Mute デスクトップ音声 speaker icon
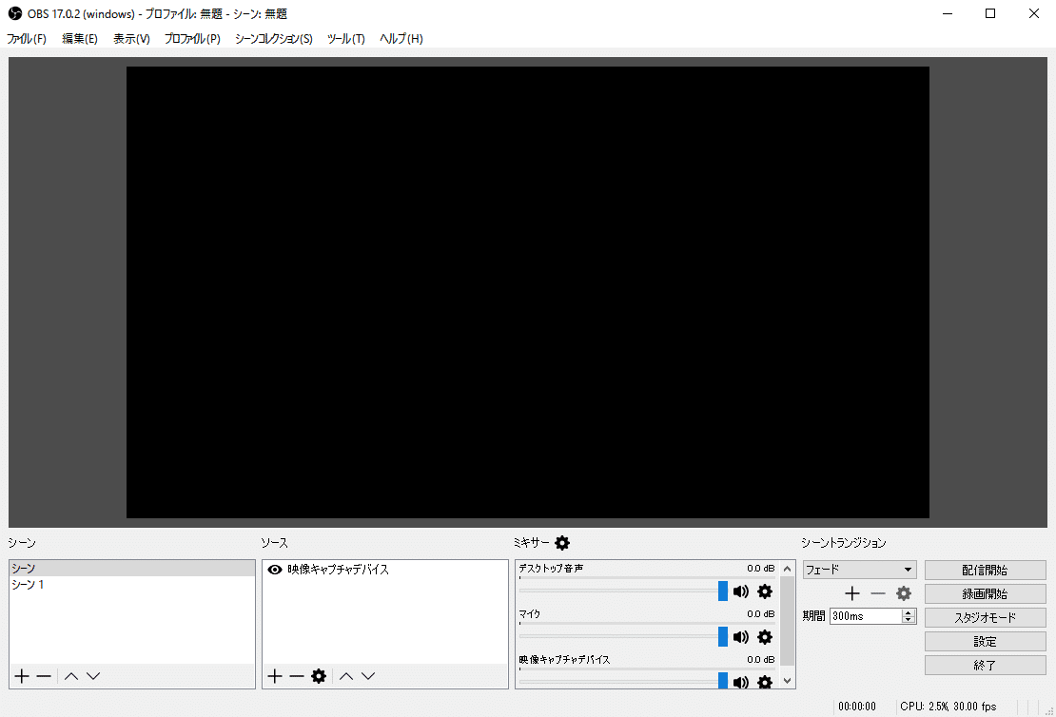Screen dimensions: 1056x717 (741, 591)
